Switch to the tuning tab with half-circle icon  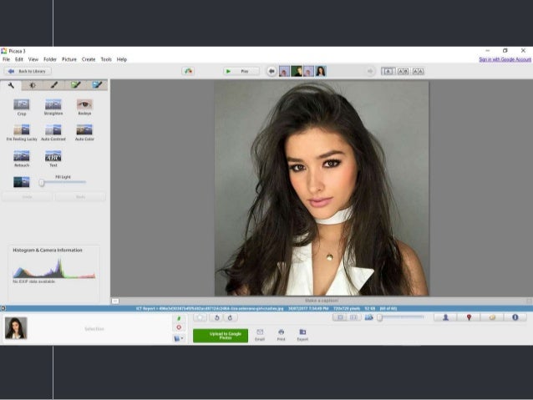click(x=33, y=85)
